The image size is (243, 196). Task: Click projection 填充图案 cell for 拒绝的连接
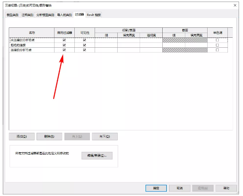tap(128, 45)
